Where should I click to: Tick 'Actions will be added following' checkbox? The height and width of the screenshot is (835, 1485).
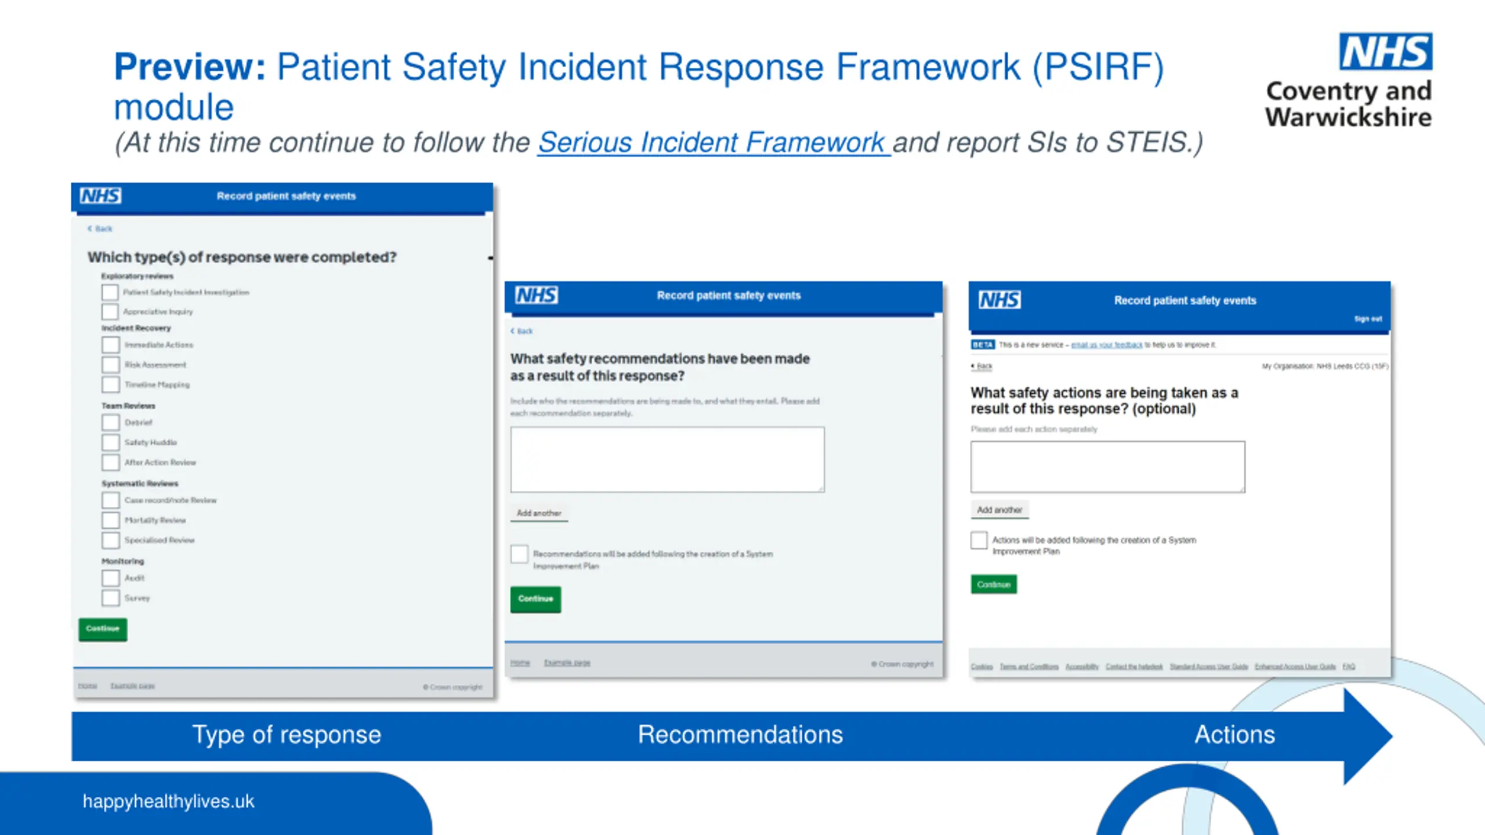(979, 540)
